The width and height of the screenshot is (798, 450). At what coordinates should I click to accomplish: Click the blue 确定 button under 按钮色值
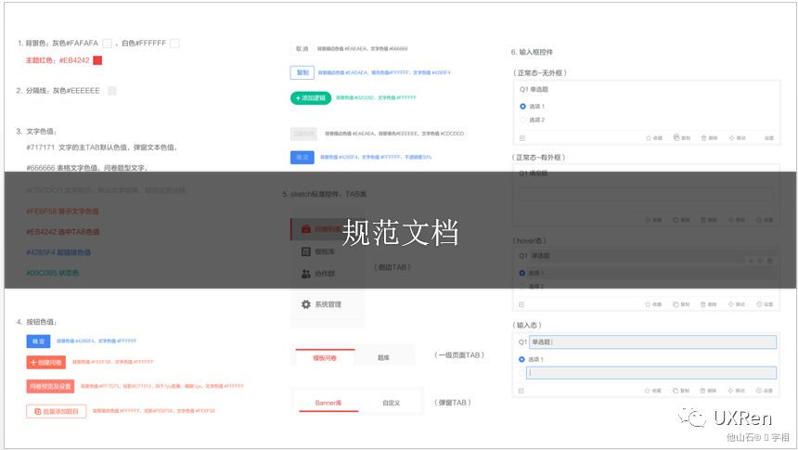38,341
